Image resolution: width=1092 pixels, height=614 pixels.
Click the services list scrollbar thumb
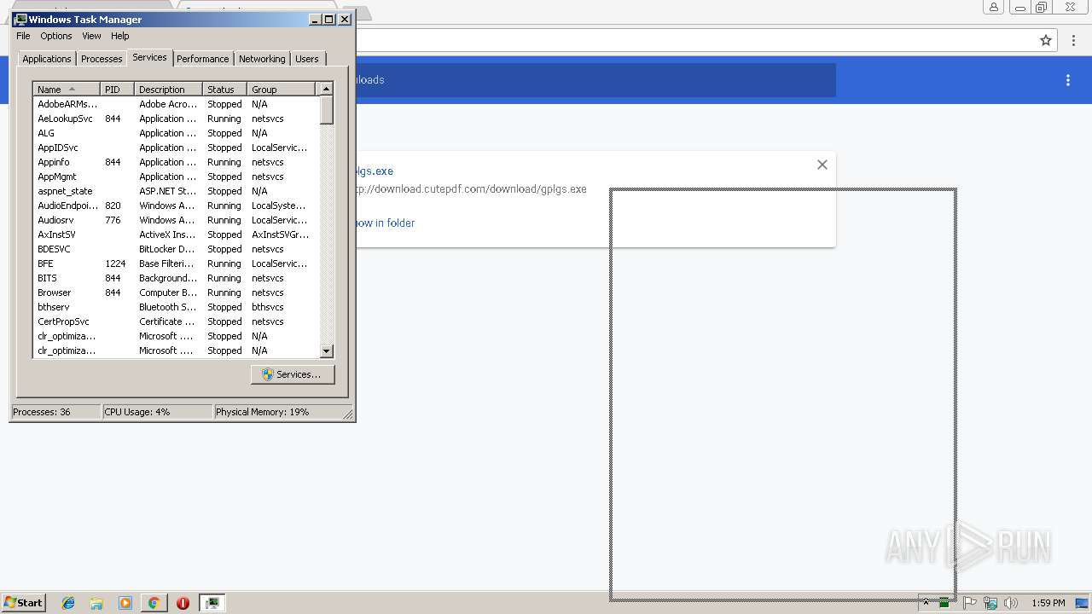326,109
